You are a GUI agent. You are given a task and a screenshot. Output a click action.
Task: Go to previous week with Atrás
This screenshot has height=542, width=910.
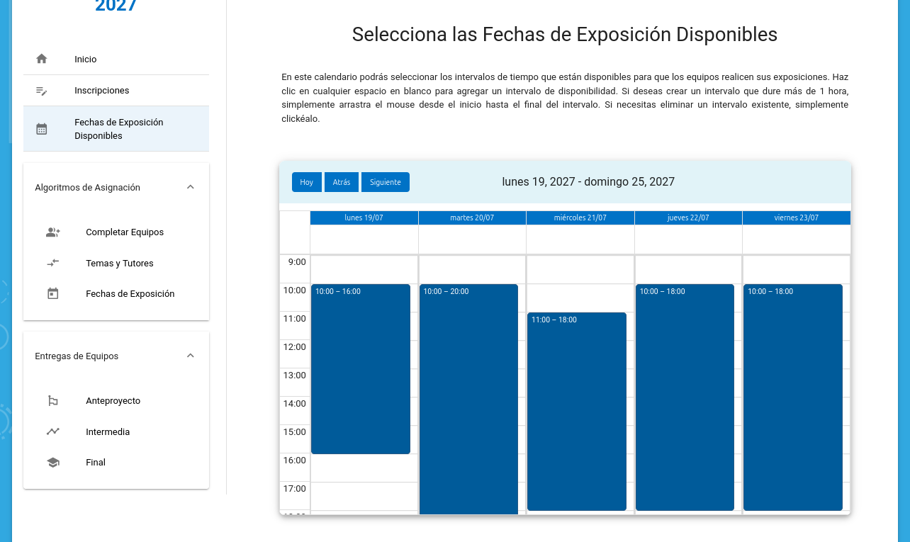(x=342, y=182)
